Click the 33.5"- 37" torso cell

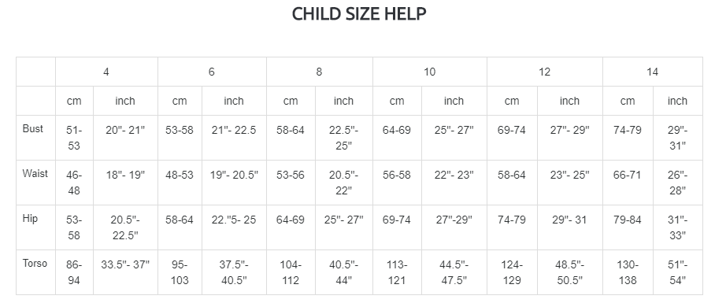tap(125, 264)
